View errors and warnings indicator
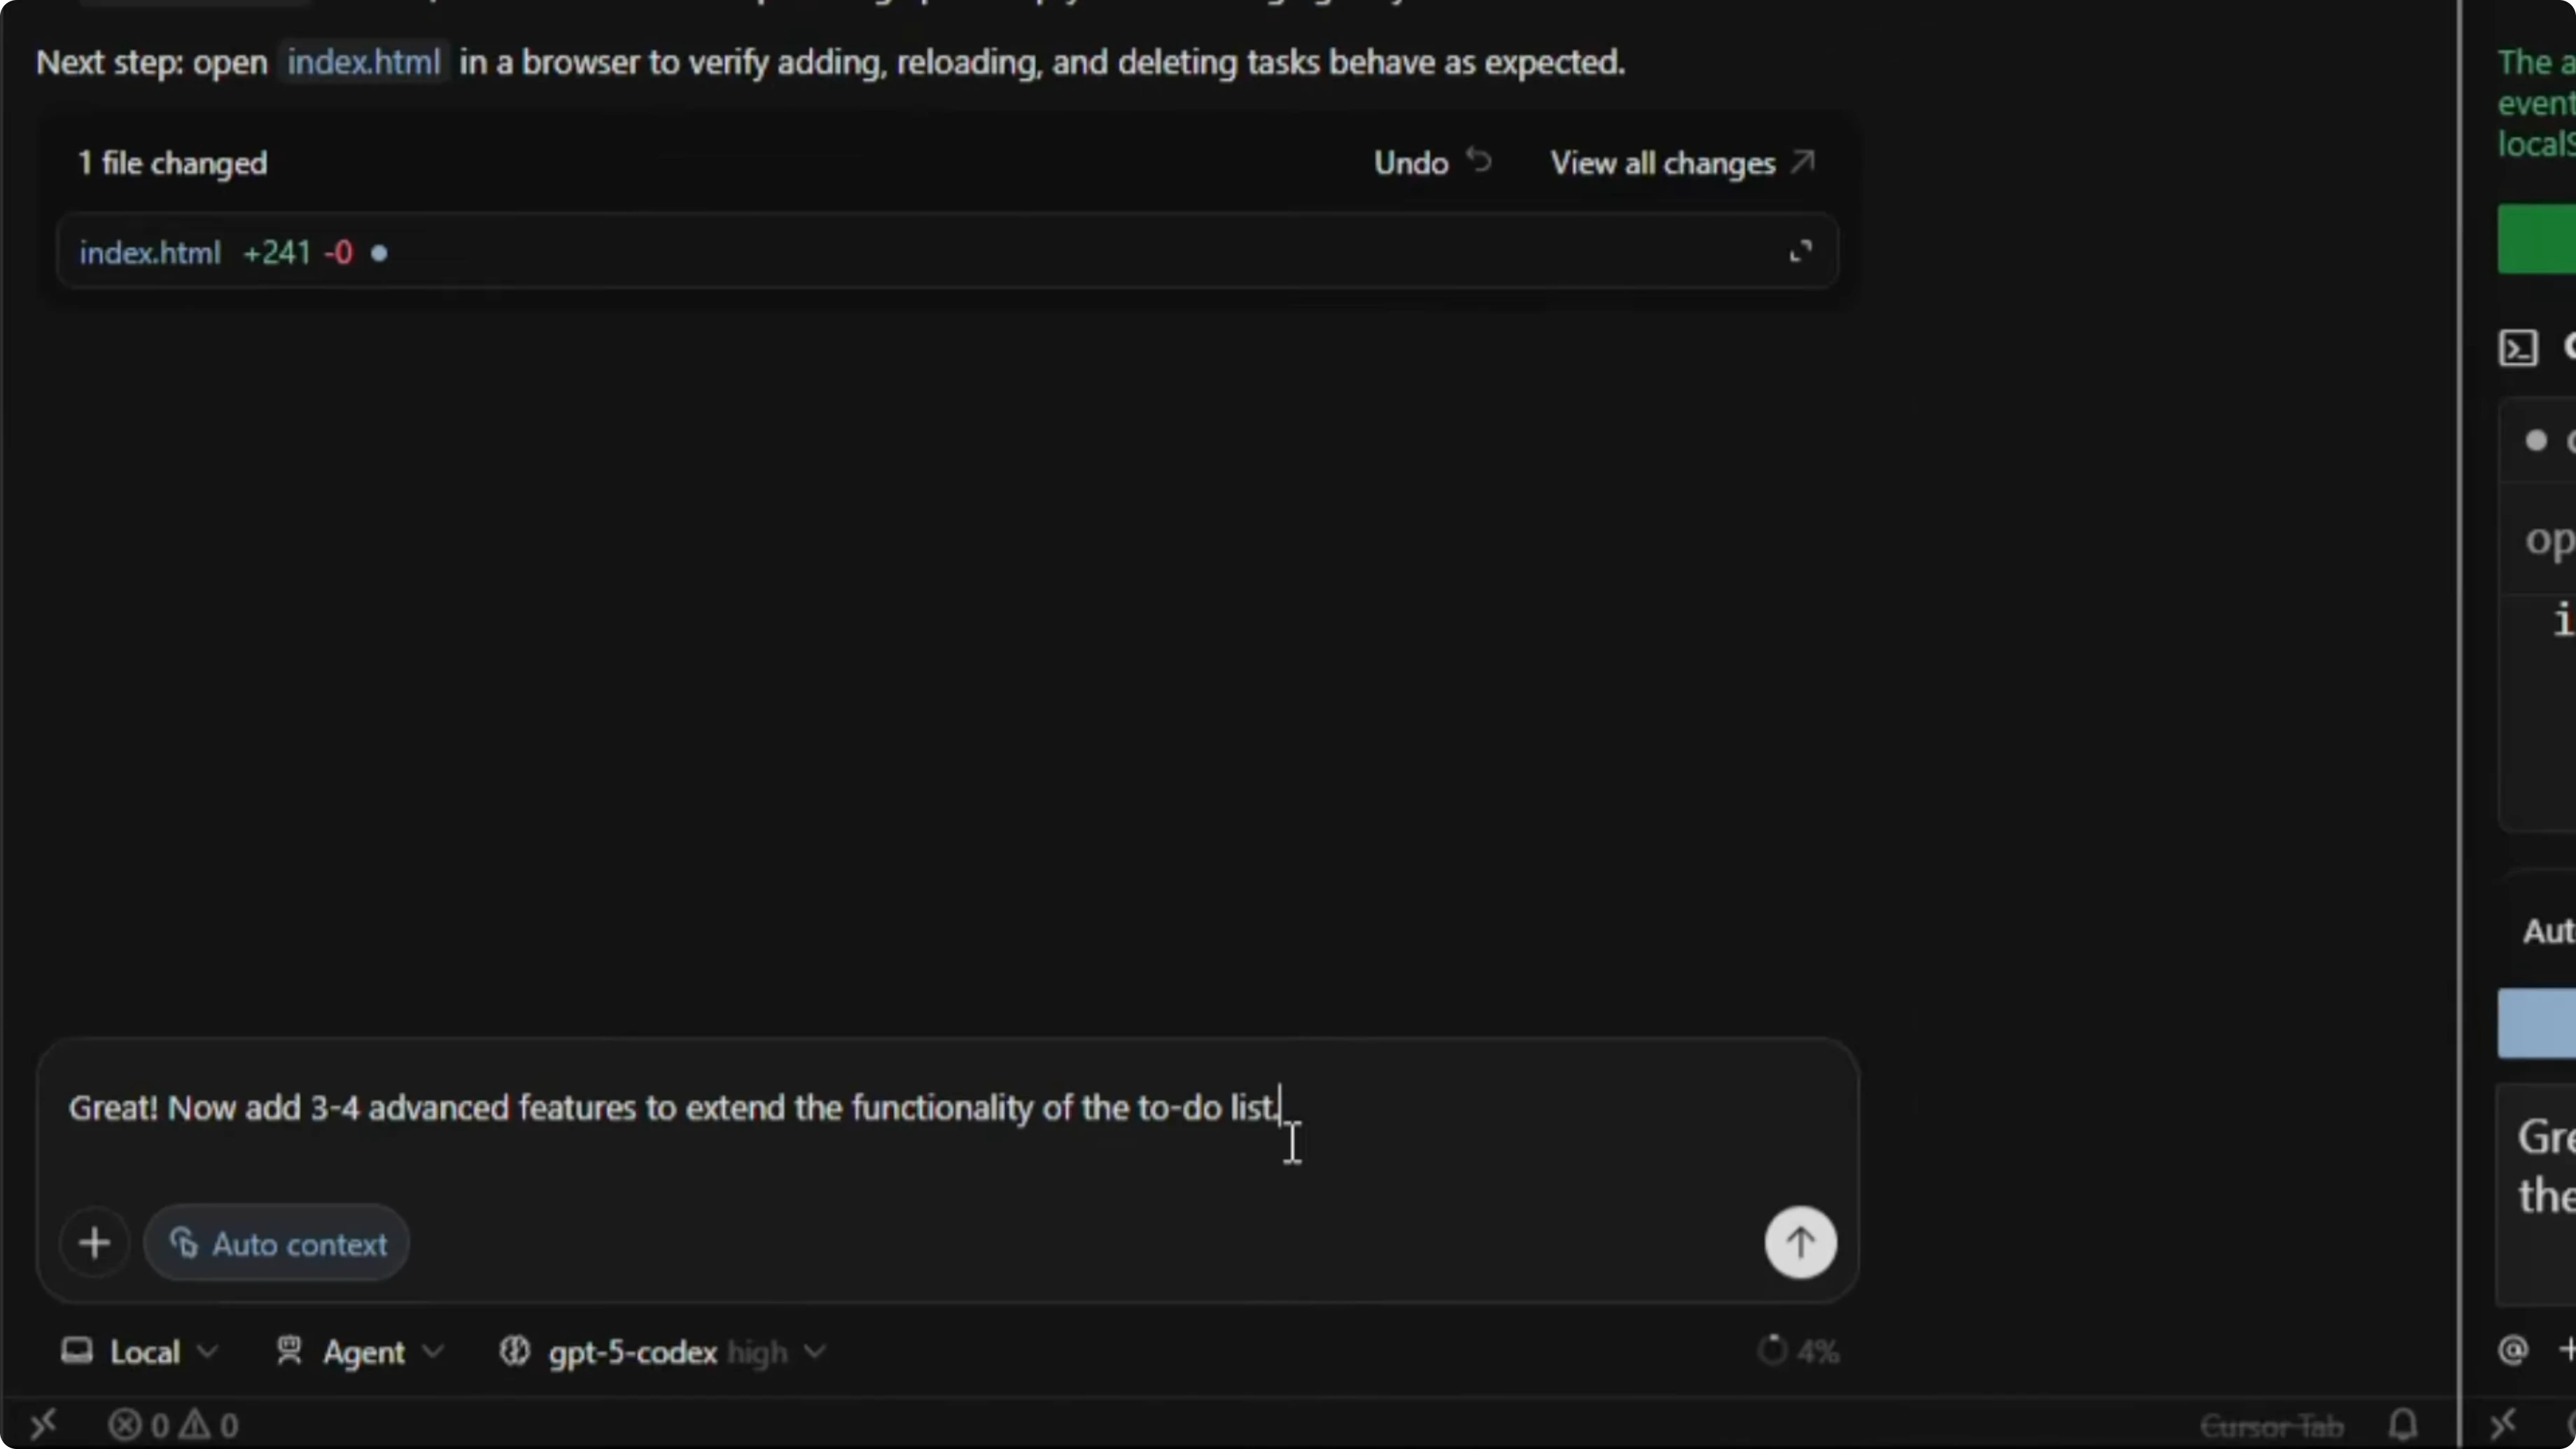 click(175, 1424)
